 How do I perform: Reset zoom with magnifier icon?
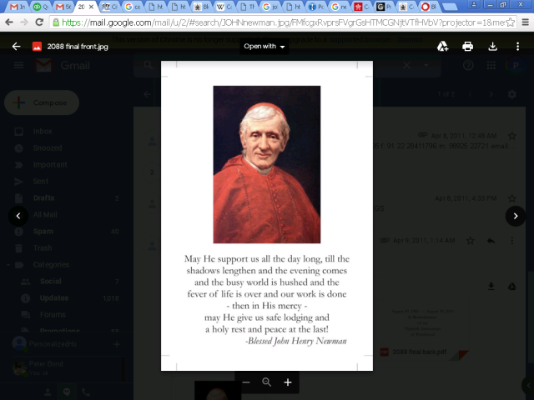[x=267, y=382]
